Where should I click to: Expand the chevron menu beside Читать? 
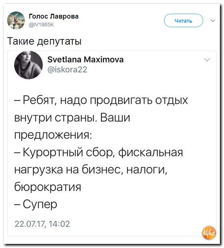pyautogui.click(x=213, y=20)
